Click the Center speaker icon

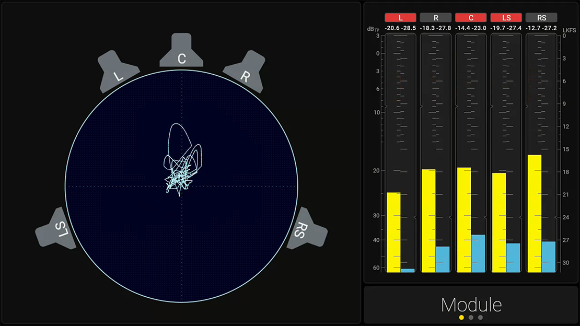(181, 52)
